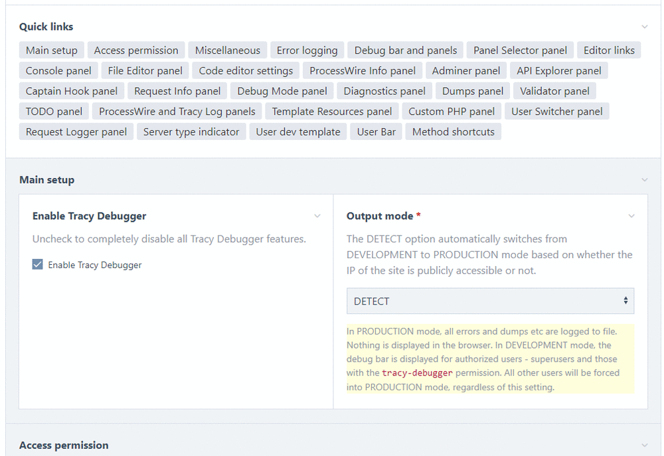The image size is (664, 456).
Task: Open Code editor settings section
Action: (x=246, y=70)
